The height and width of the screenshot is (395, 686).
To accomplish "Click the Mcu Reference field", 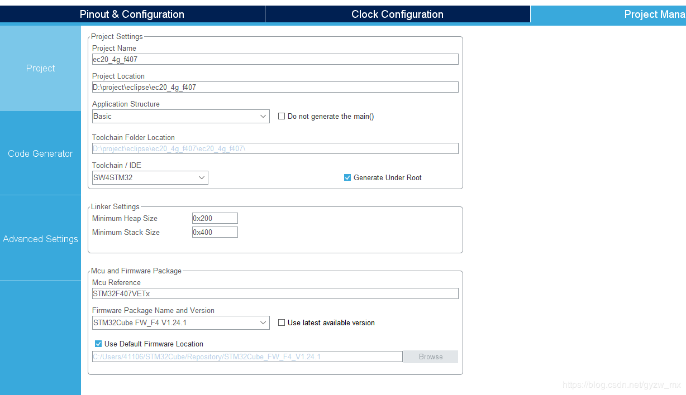I will (275, 293).
